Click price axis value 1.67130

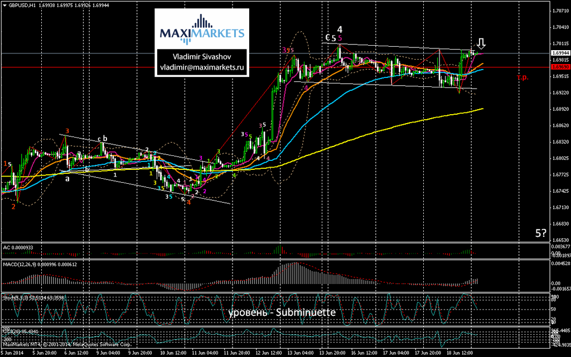[560, 207]
